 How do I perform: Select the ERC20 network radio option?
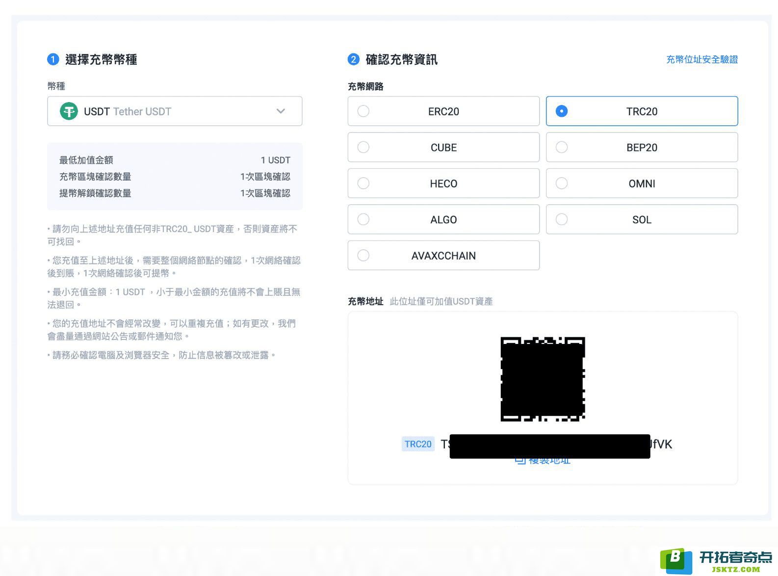coord(443,111)
